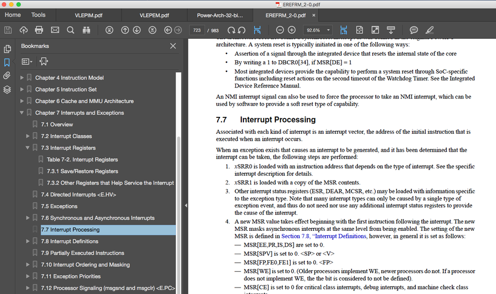This screenshot has width=496, height=294.
Task: Open the Find text magnifier icon
Action: 71,30
